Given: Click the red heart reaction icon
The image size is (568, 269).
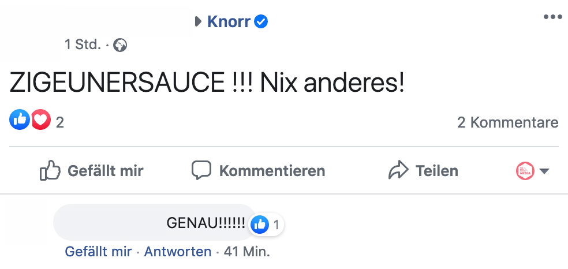Looking at the screenshot, I should (x=40, y=120).
